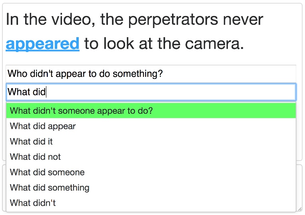
Task: Pick the "What did something" suggestion
Action: 50,188
